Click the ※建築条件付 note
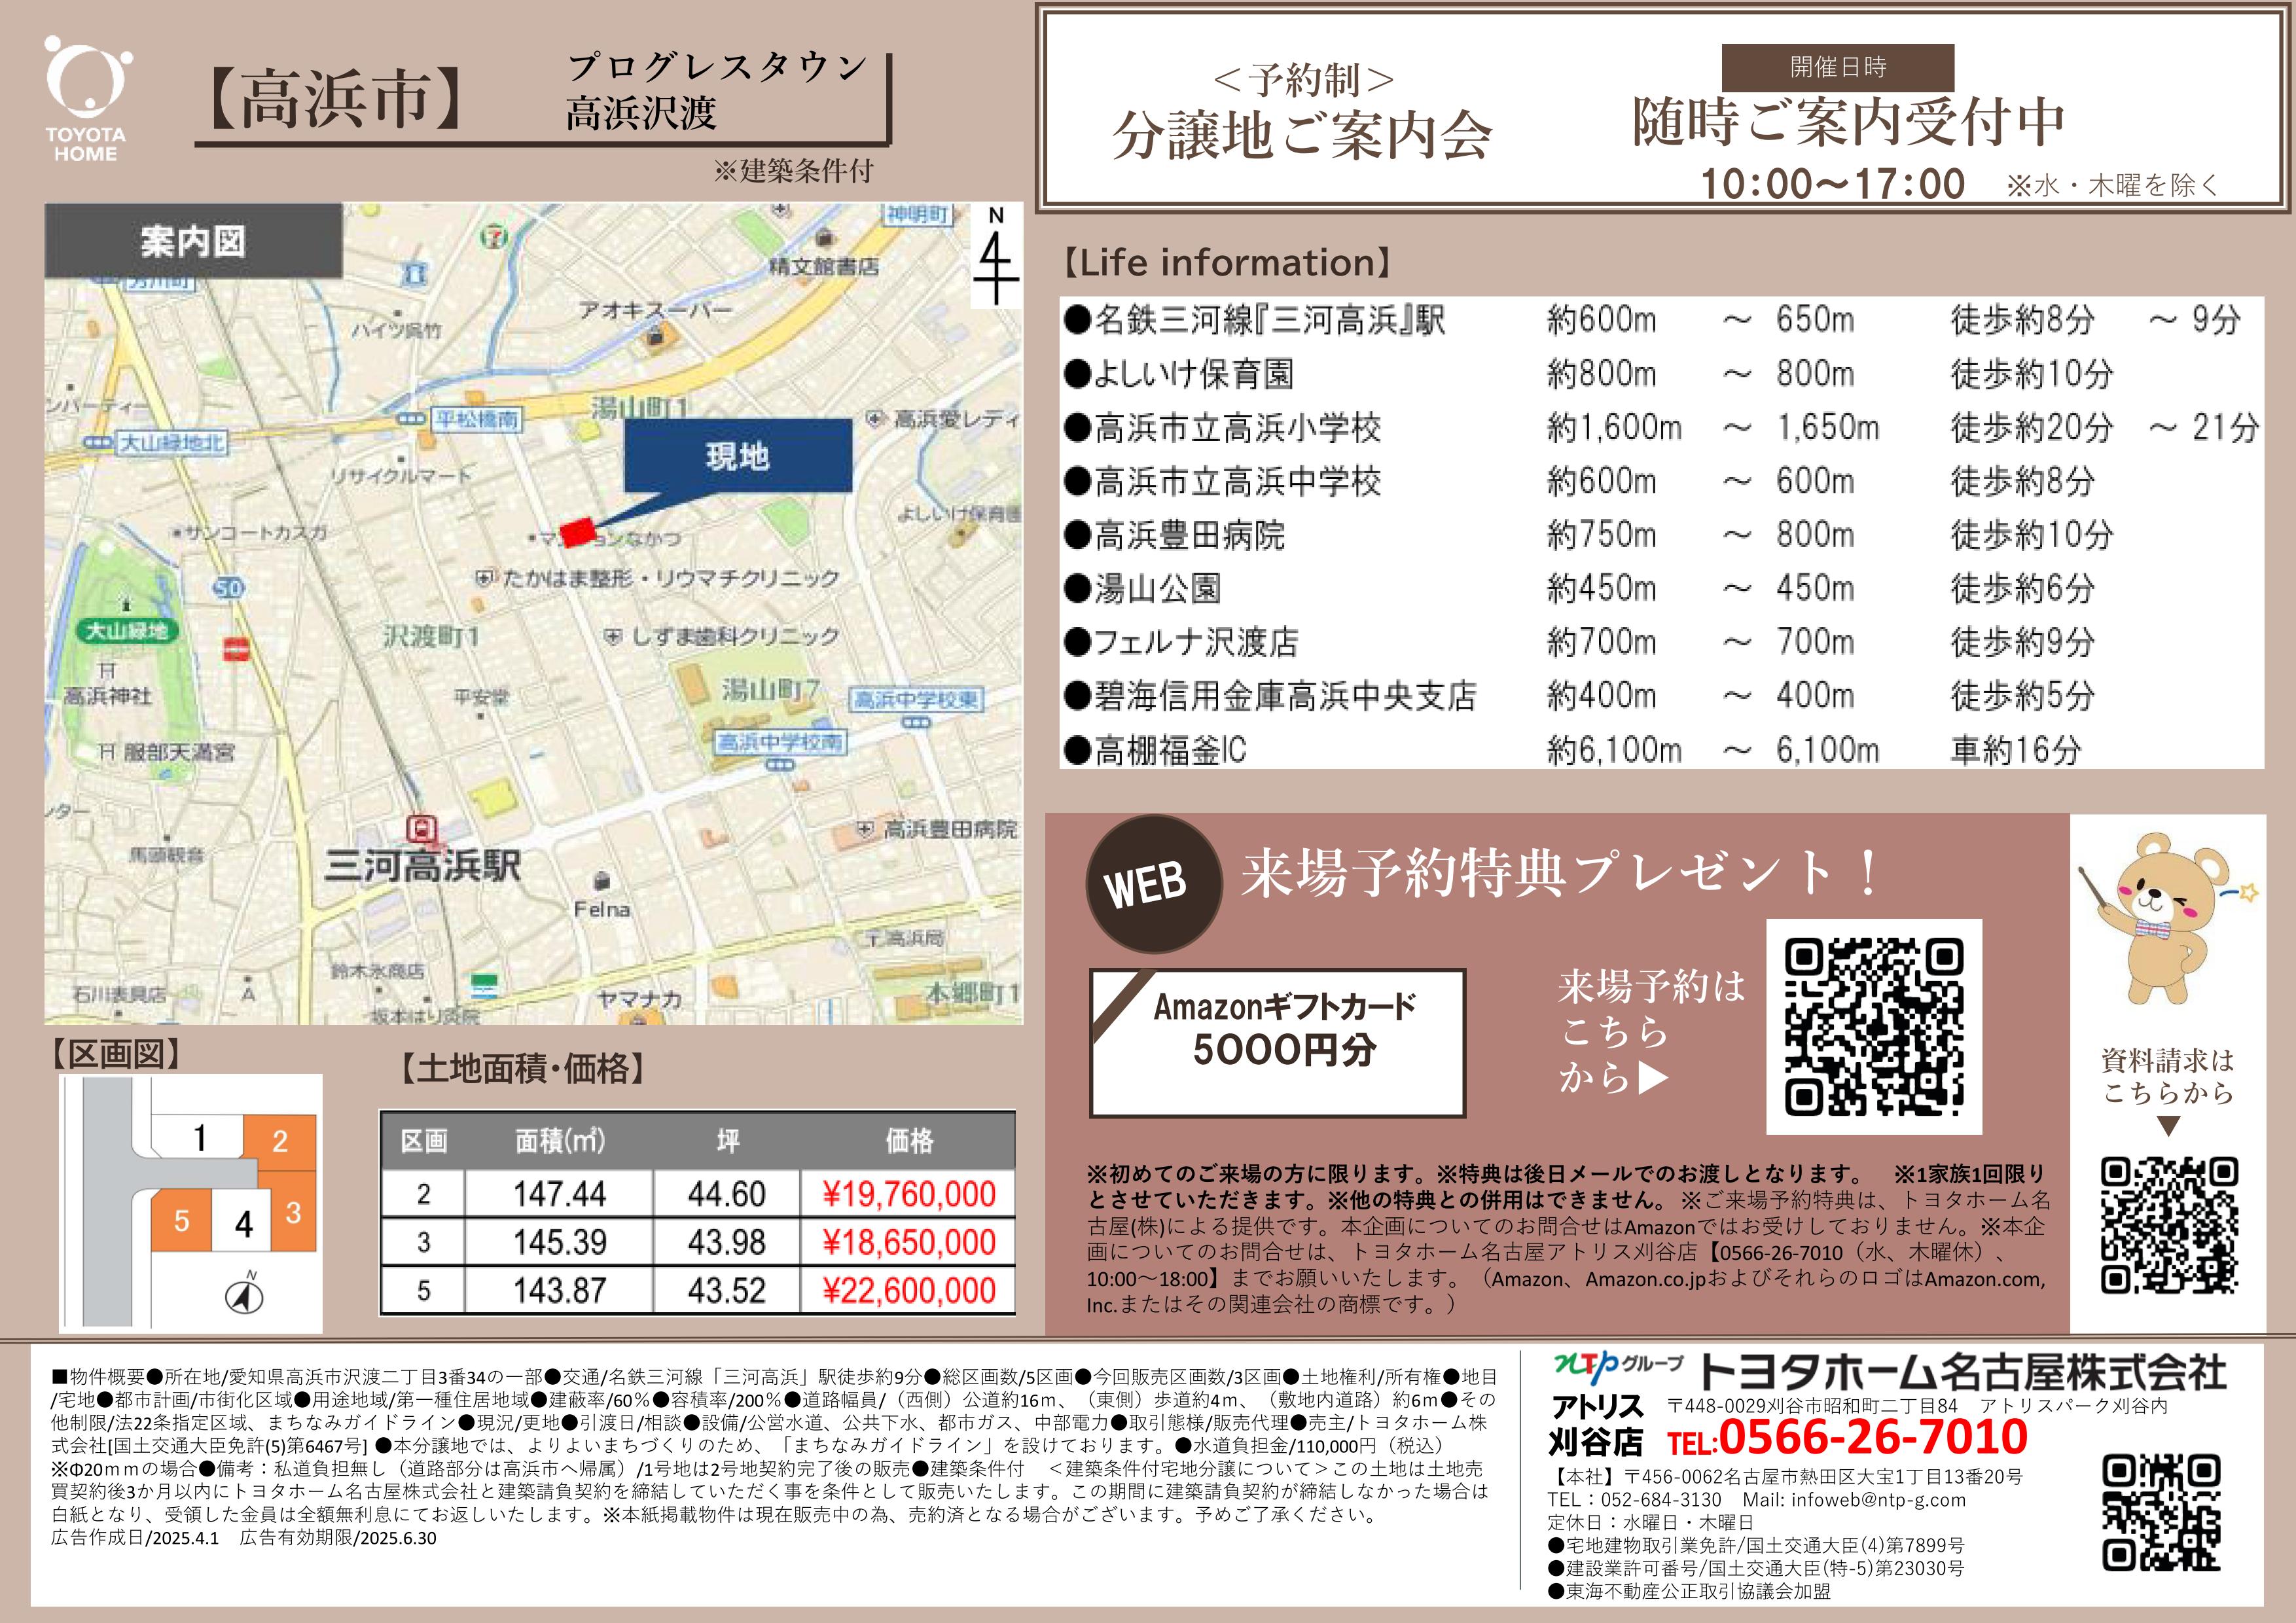This screenshot has height=1623, width=2296. tap(793, 171)
